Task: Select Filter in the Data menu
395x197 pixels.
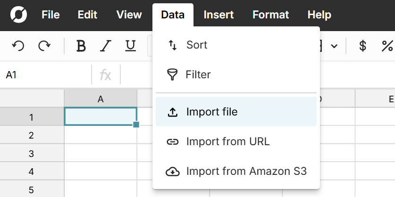Action: [x=198, y=74]
